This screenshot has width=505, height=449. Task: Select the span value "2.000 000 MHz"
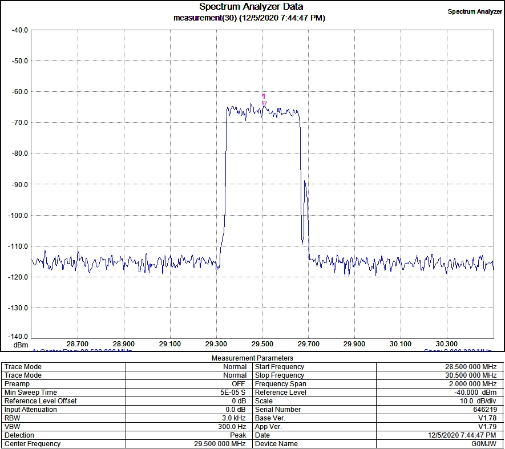click(x=473, y=384)
